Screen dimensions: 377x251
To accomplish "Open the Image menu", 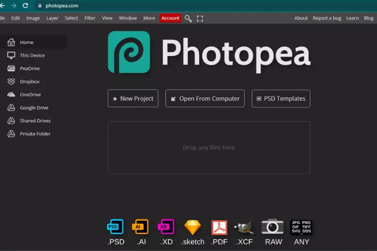I will [33, 18].
